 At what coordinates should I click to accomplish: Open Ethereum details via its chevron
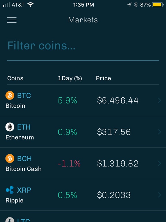click(159, 132)
